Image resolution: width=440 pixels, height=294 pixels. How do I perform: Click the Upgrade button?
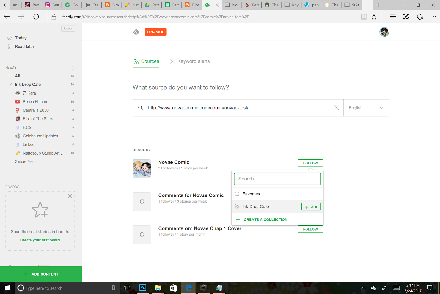[x=156, y=32]
